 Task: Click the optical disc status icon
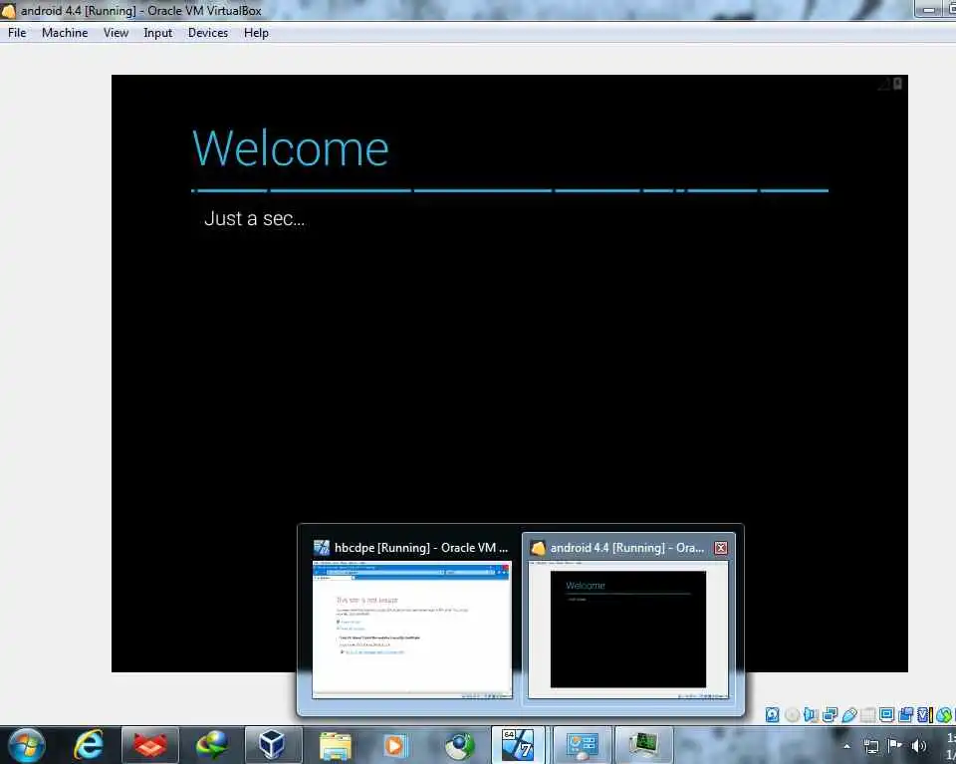tap(792, 714)
